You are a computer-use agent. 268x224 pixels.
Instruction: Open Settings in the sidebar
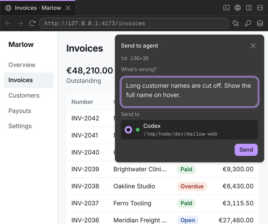20,126
